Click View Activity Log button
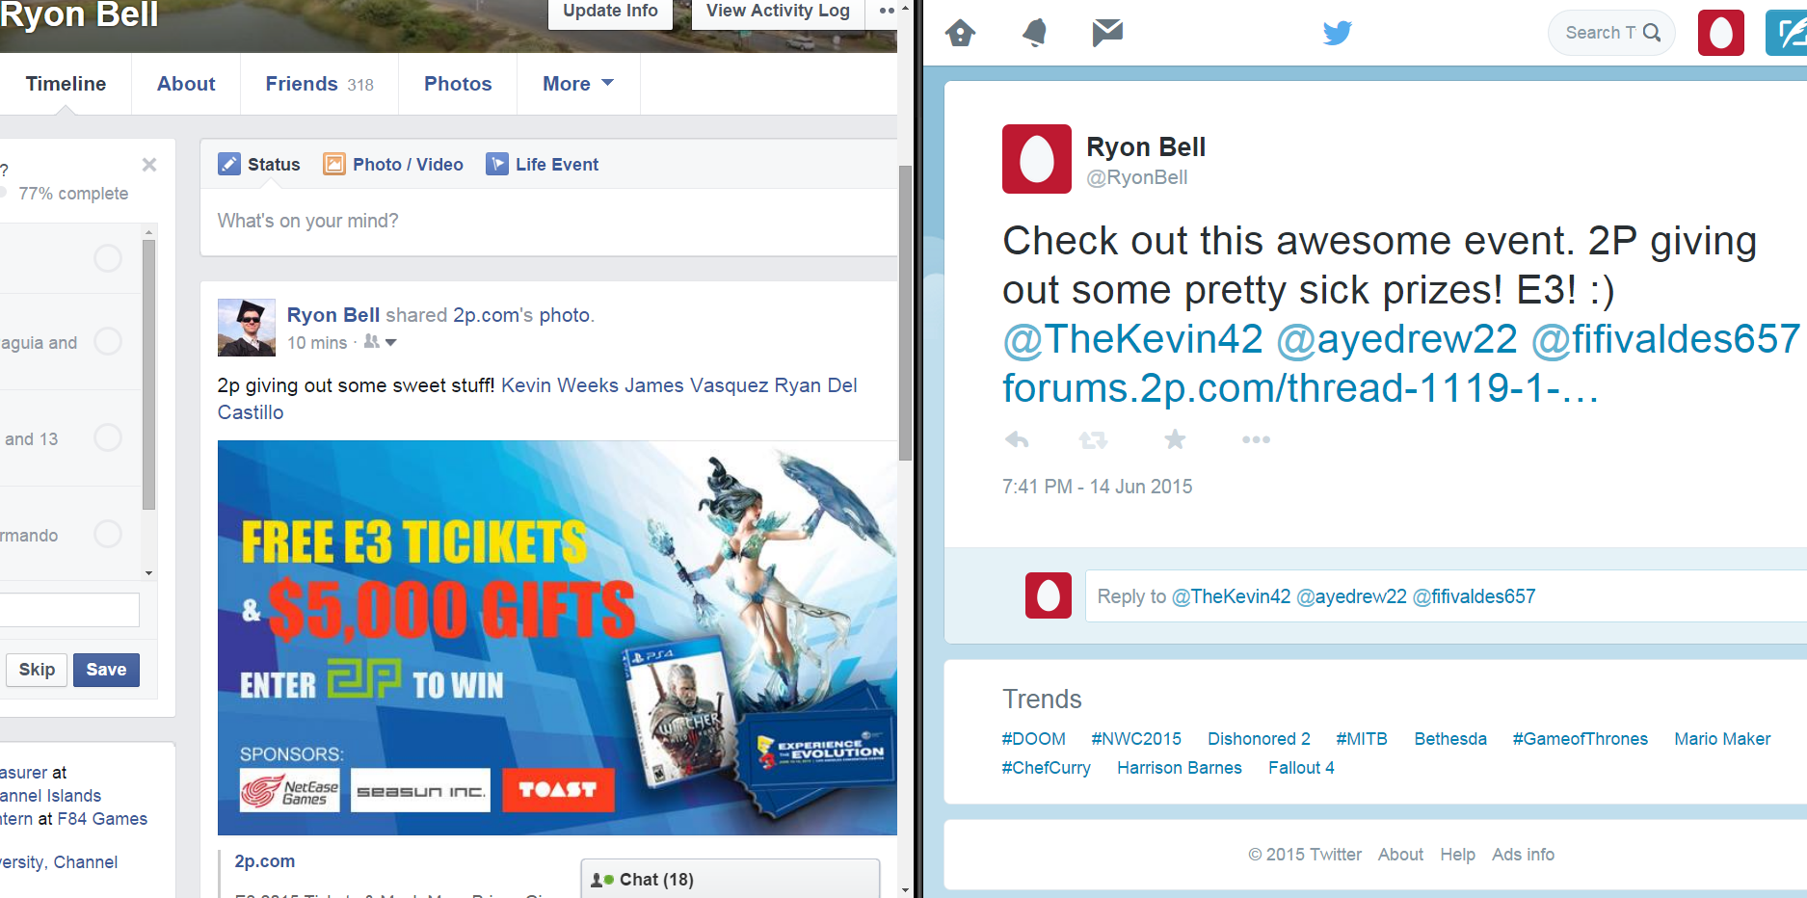Viewport: 1807px width, 898px height. [x=778, y=12]
